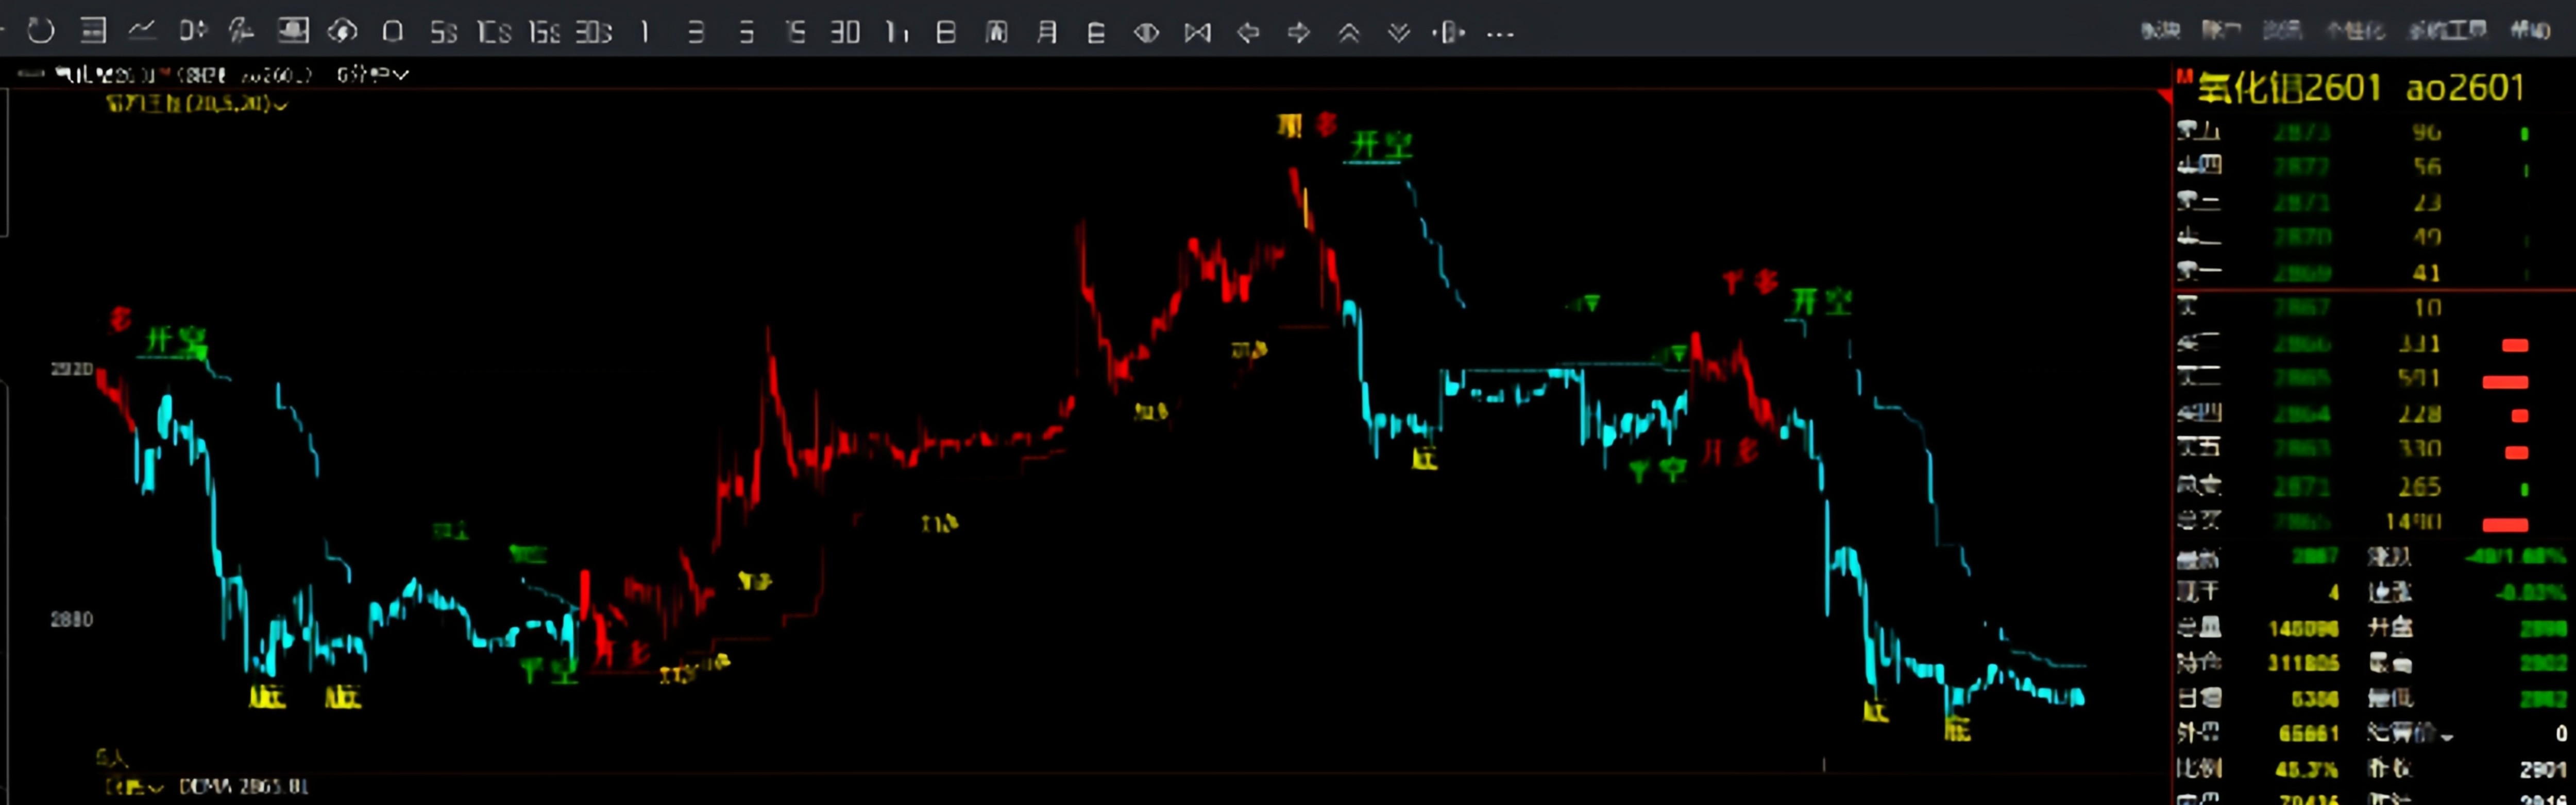Open the 系统工具 menu
The image size is (2576, 805).
(x=2446, y=30)
